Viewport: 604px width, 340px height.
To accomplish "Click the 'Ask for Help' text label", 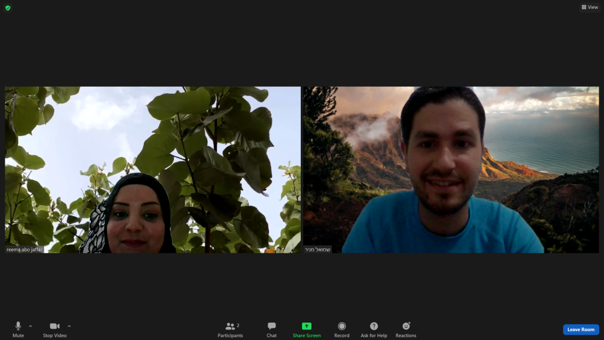I will point(374,336).
